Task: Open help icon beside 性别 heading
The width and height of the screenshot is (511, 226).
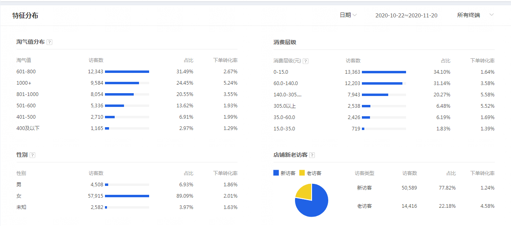Action: [x=32, y=155]
